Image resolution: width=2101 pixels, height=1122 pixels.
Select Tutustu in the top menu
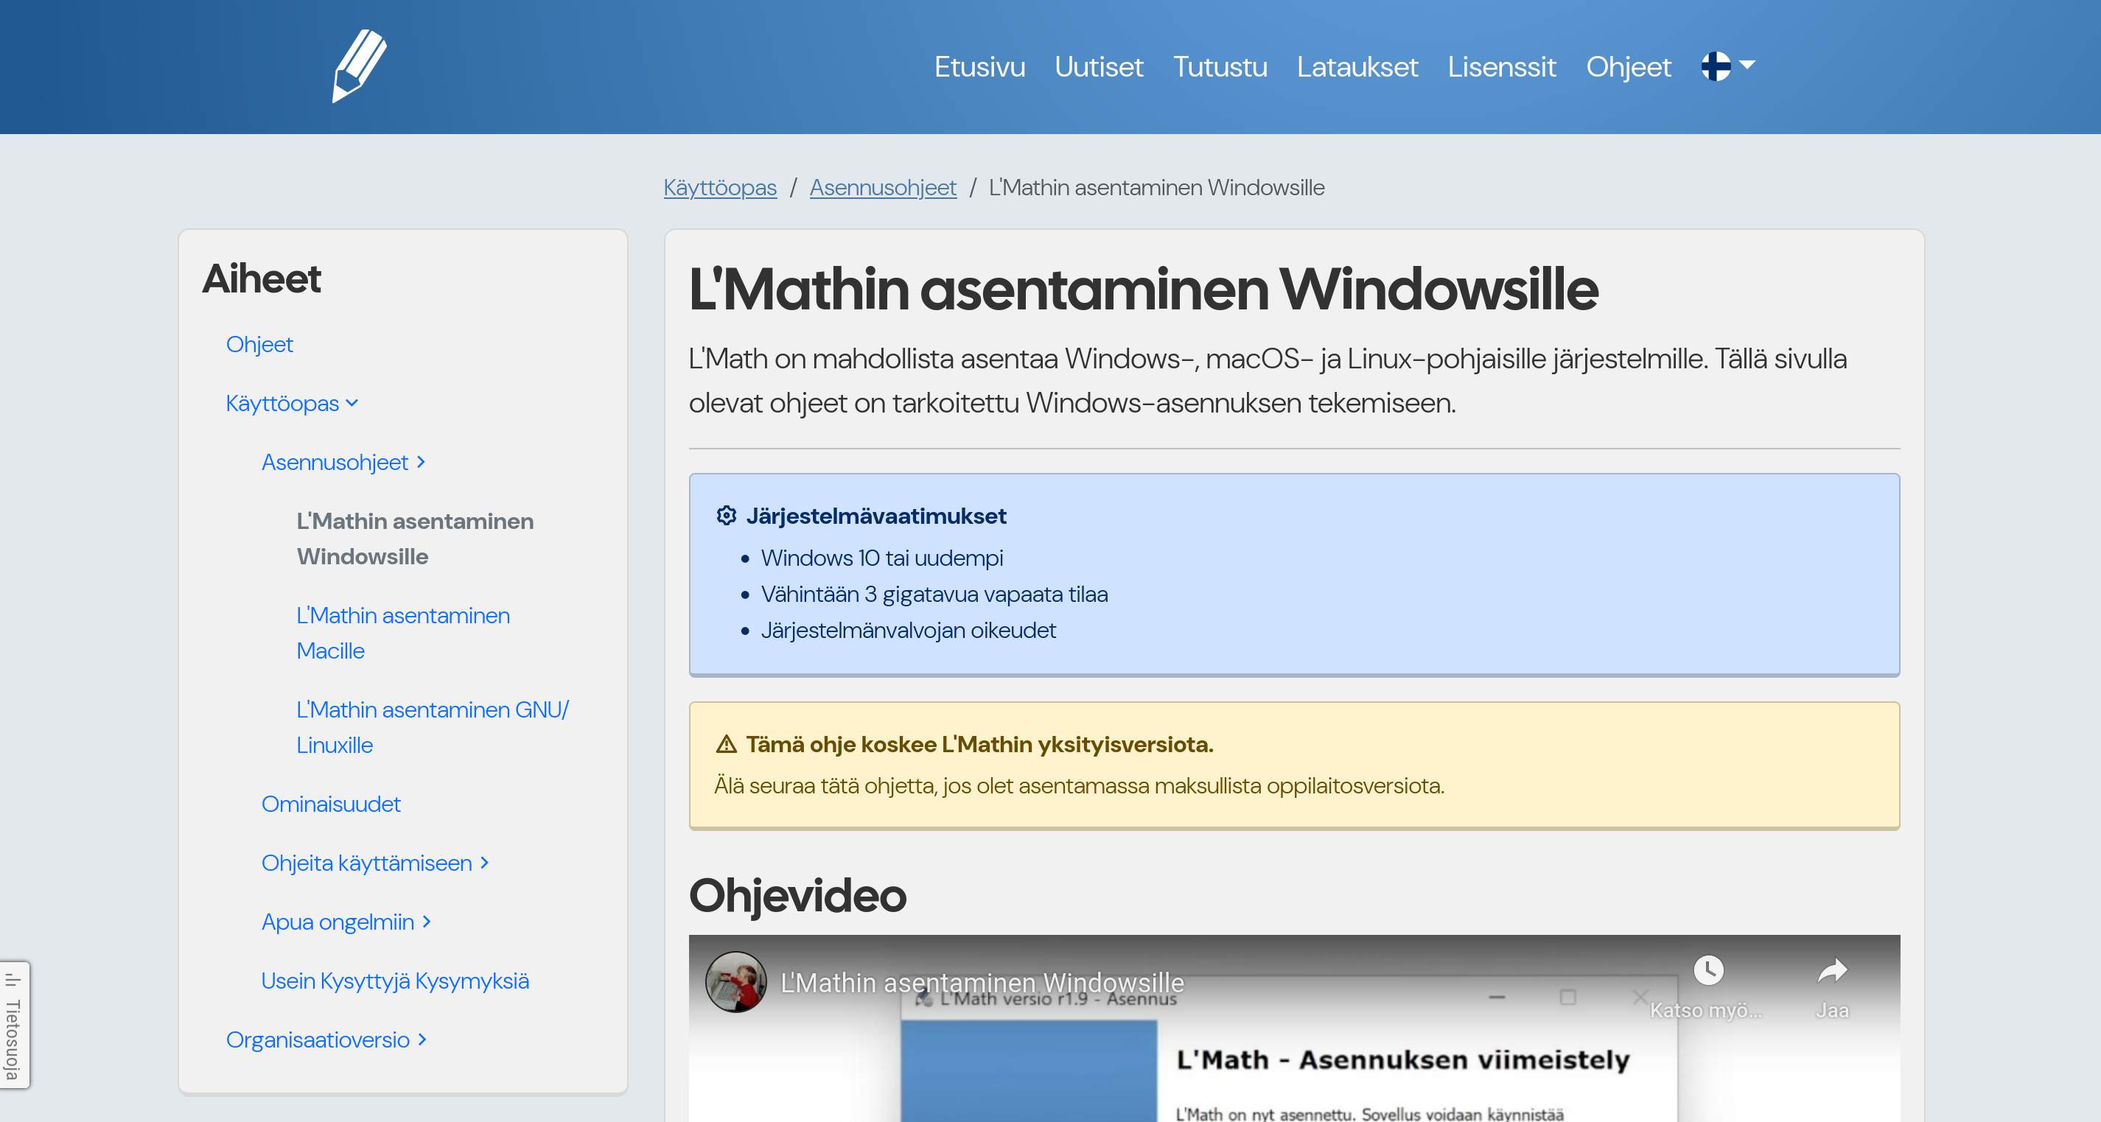pos(1220,66)
